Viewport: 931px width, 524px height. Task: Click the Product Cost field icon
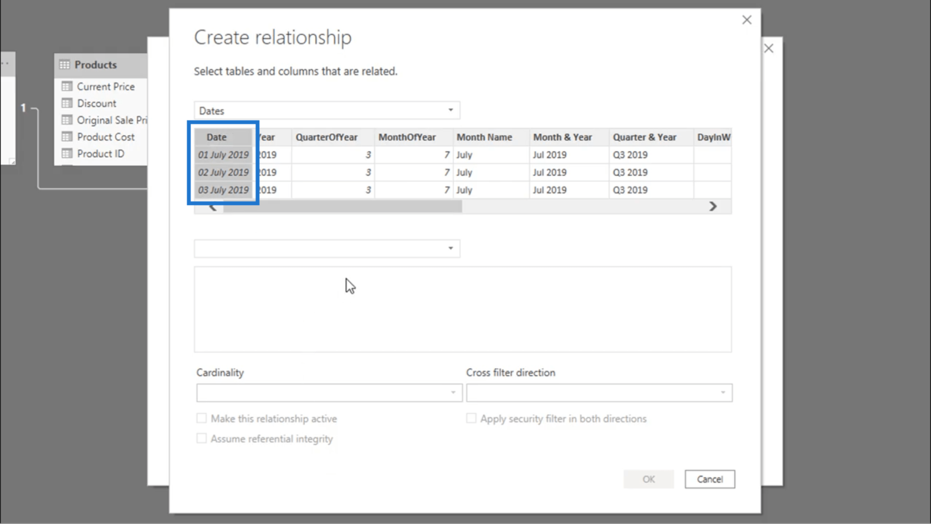pos(67,136)
